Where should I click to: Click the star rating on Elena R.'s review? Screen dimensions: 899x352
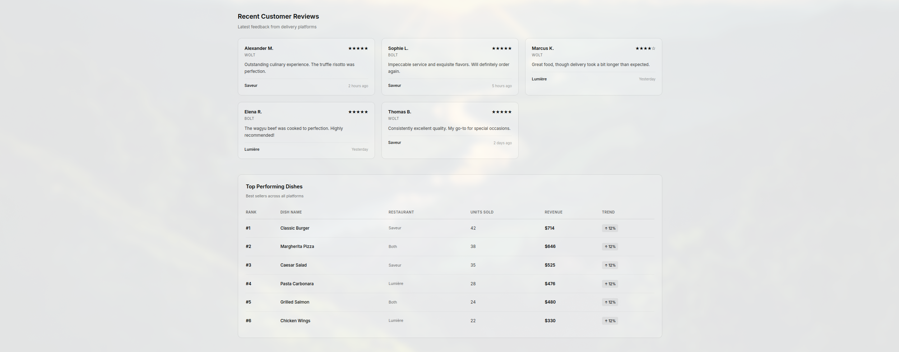(358, 112)
